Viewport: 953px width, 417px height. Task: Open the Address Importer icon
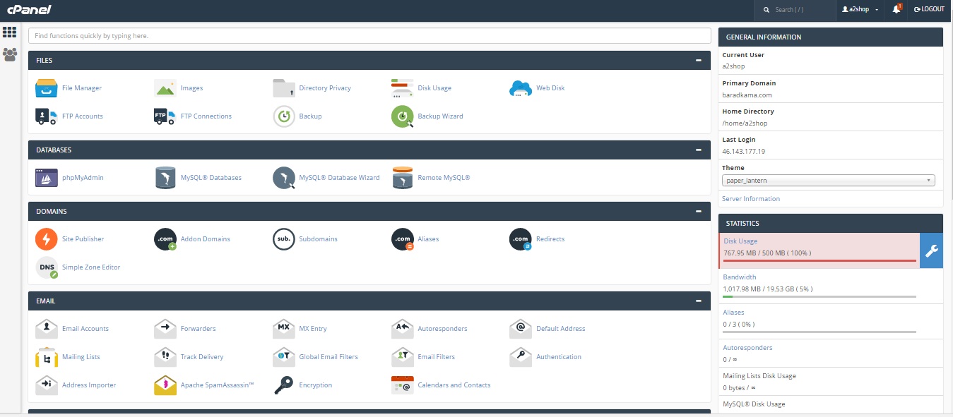pos(47,385)
